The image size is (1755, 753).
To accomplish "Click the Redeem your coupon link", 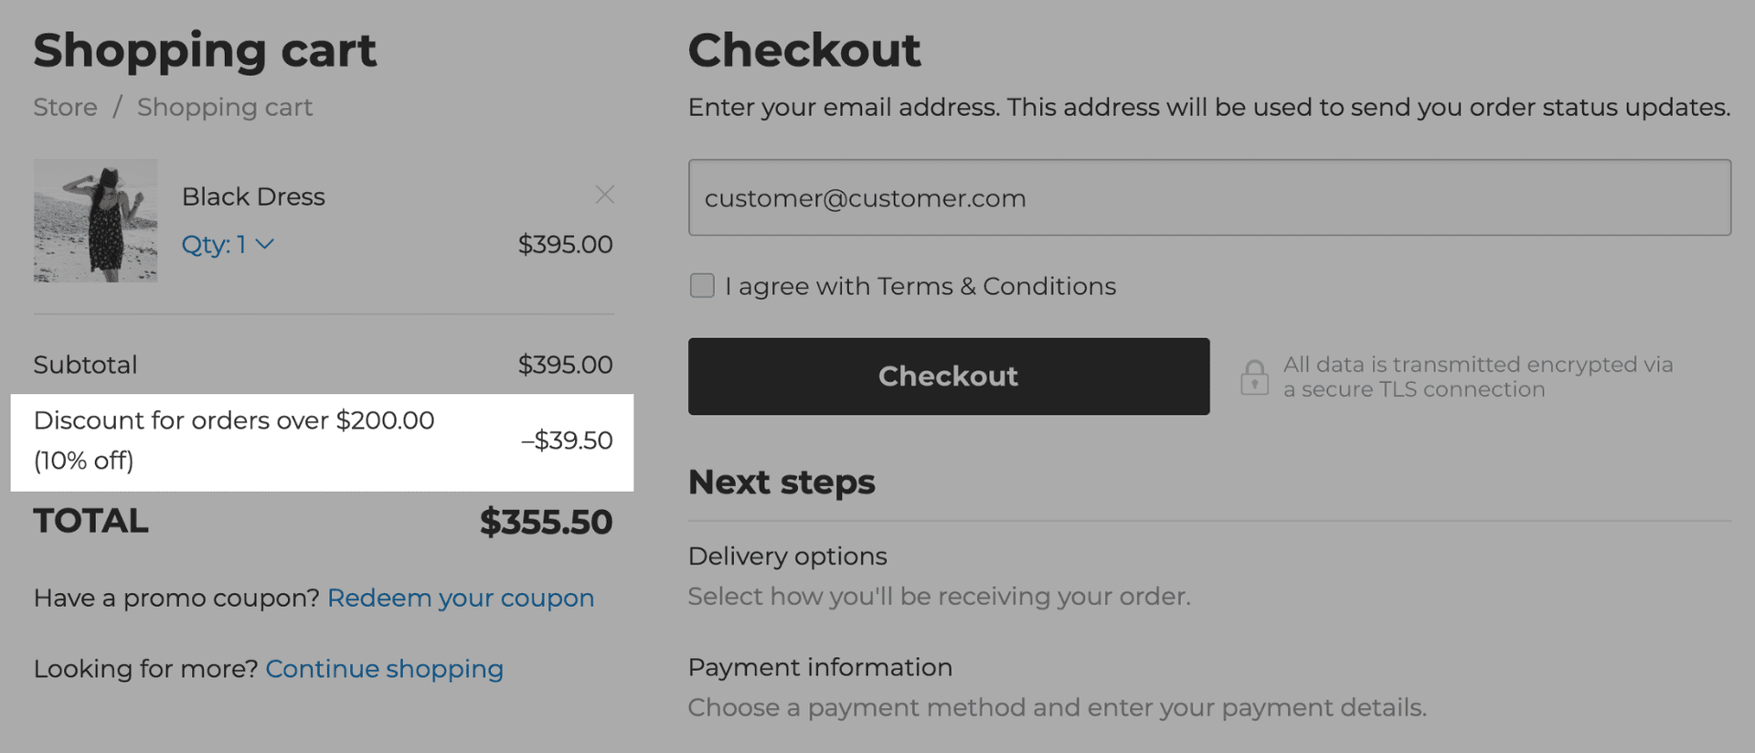I will 461,598.
